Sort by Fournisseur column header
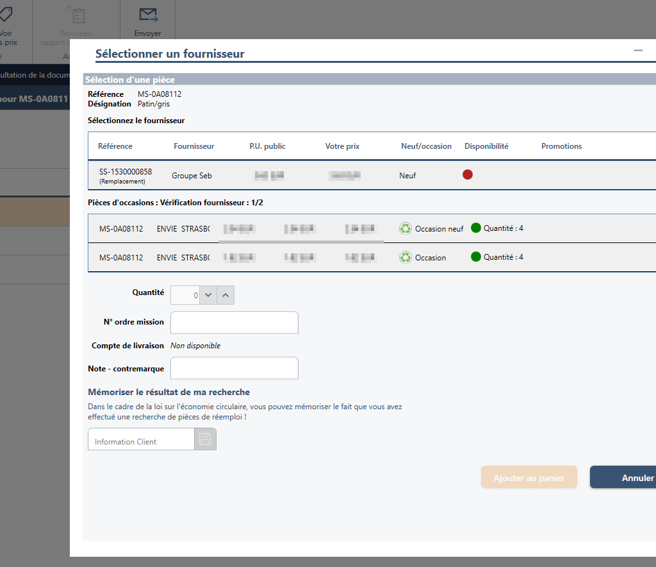The image size is (656, 567). [x=193, y=146]
